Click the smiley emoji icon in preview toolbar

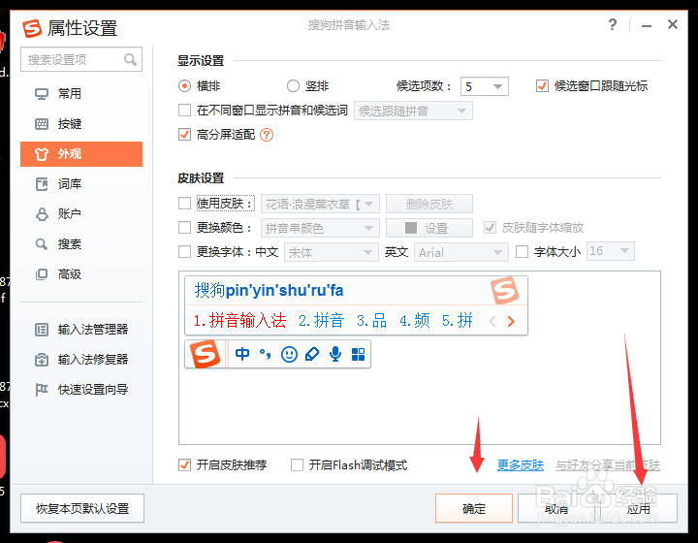289,354
